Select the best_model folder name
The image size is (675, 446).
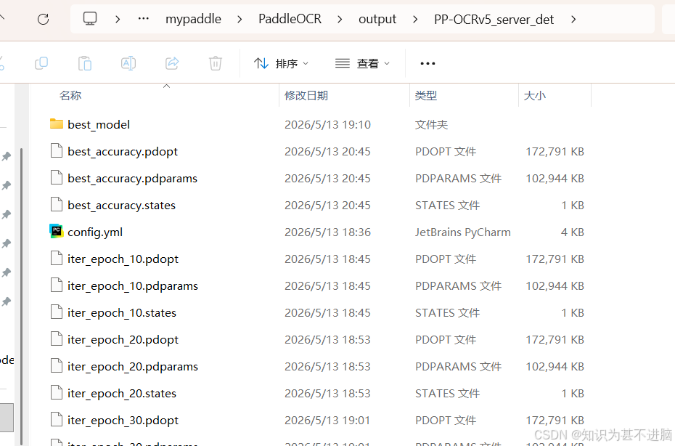click(x=99, y=124)
